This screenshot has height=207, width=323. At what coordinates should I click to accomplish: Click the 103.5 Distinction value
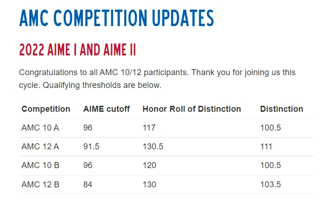point(270,185)
